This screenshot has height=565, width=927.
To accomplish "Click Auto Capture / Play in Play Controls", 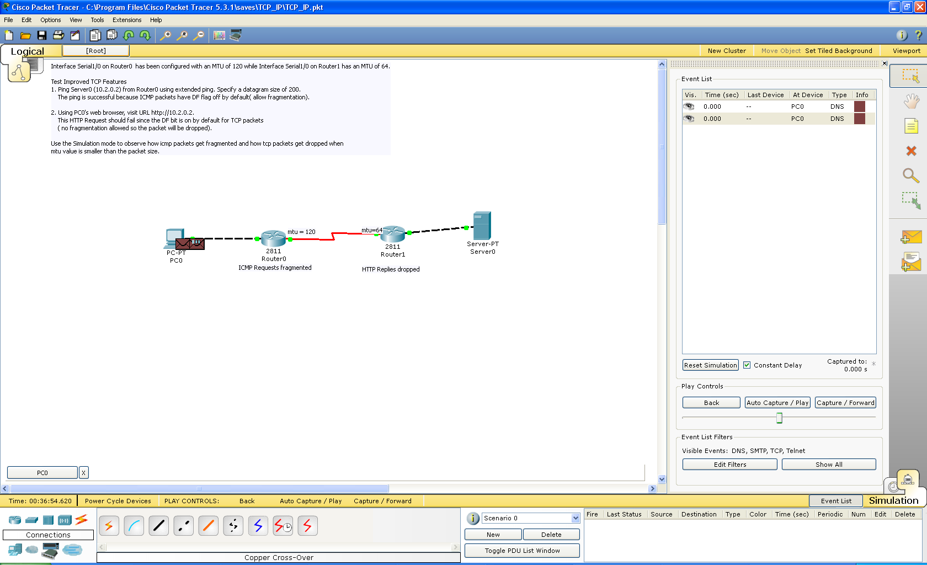I will pos(777,403).
